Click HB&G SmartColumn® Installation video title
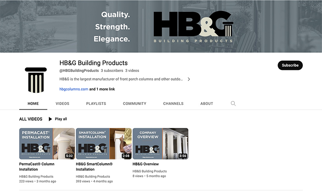Viewport: 322px width, 193px height. (x=94, y=167)
